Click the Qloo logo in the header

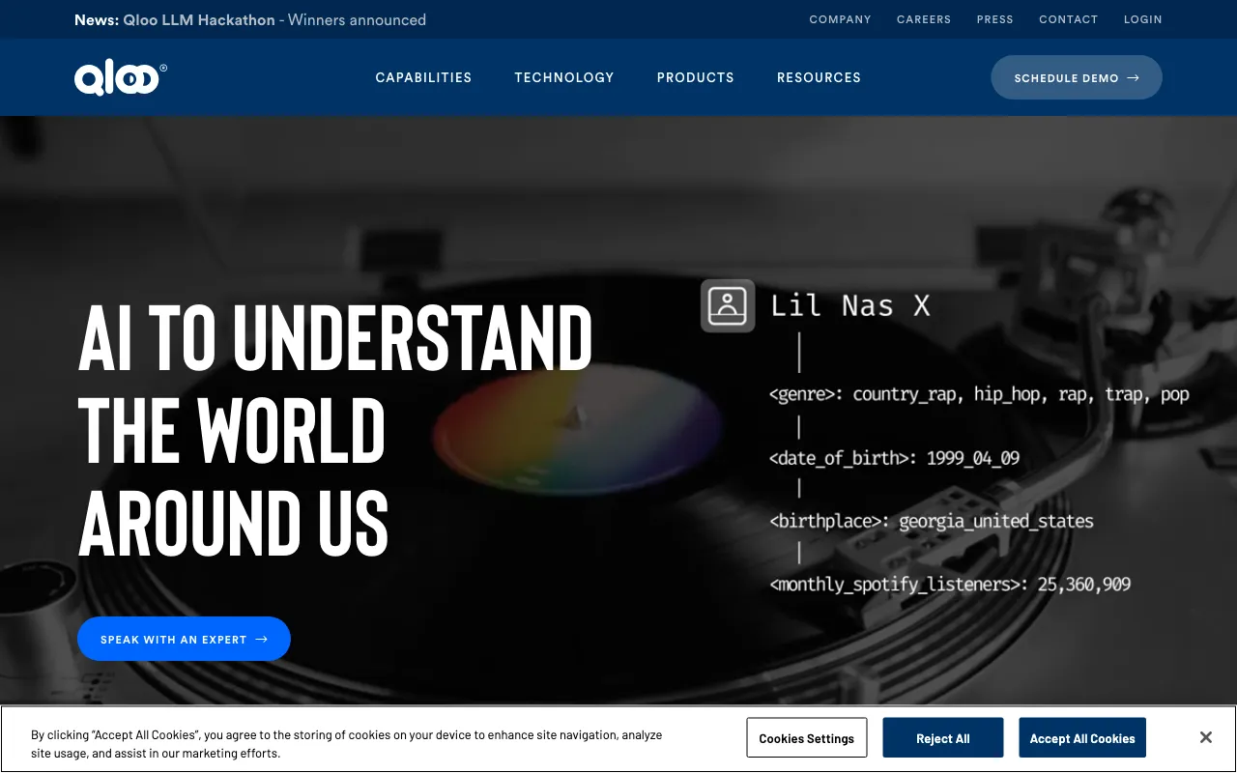121,78
